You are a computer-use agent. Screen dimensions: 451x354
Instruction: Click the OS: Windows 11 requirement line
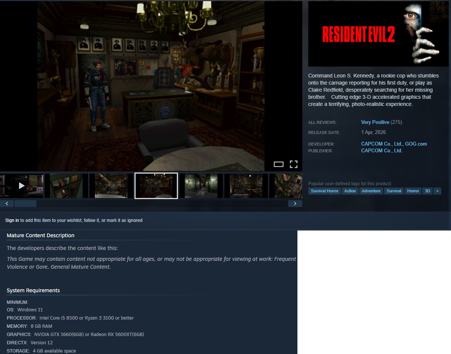coord(25,310)
